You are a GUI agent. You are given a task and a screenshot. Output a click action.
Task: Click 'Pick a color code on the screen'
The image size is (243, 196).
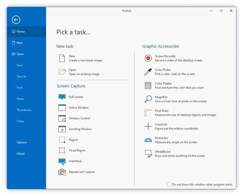pos(175,74)
